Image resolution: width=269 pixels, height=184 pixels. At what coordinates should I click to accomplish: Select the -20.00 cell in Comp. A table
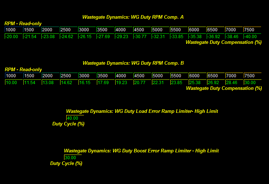point(14,36)
